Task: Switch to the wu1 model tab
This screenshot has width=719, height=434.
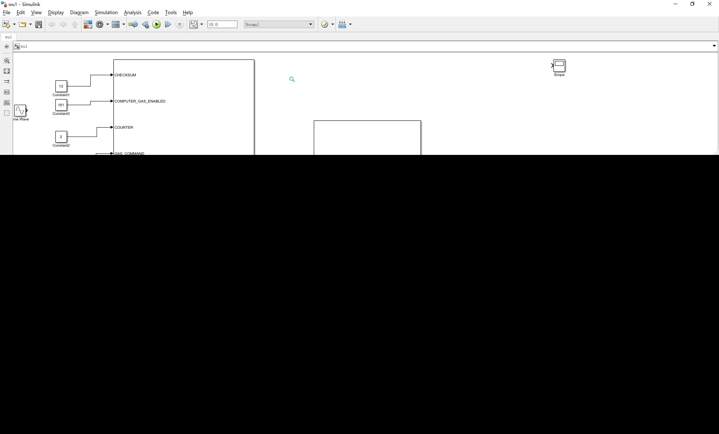Action: 8,37
